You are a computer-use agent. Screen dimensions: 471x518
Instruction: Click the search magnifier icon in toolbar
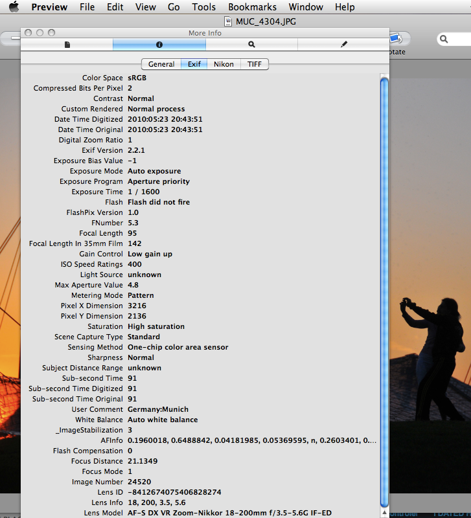444,39
